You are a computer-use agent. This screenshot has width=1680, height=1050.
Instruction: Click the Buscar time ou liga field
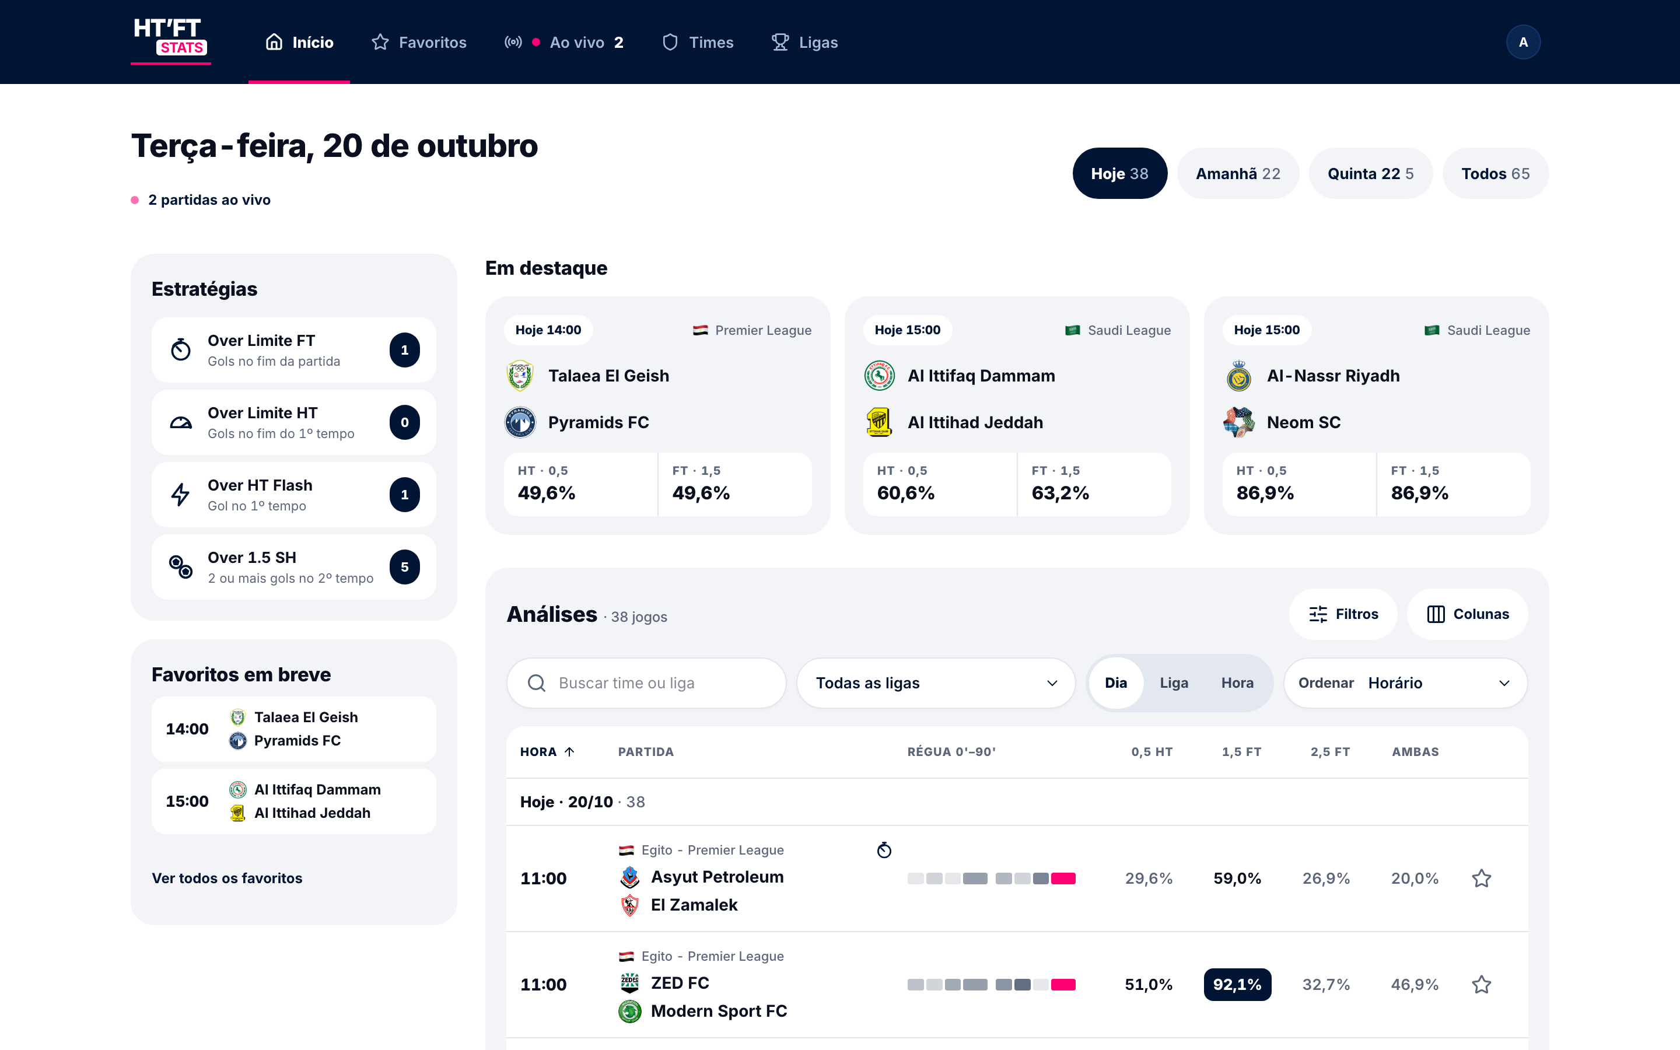tap(646, 682)
